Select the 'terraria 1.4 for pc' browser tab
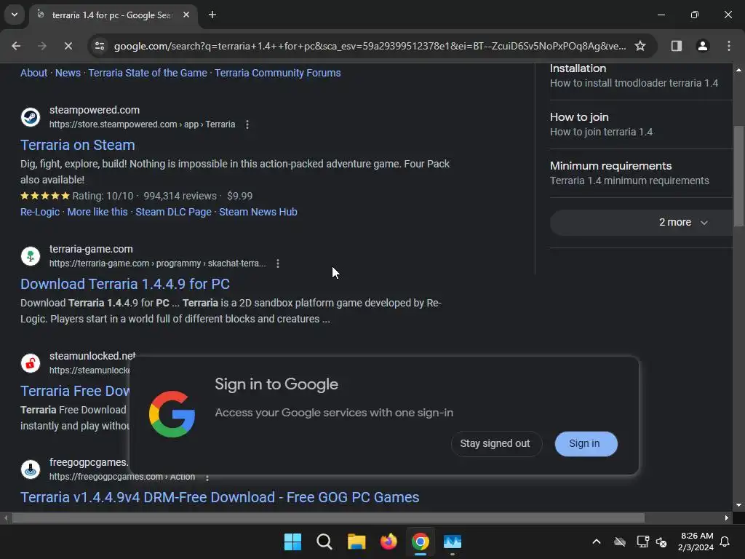Image resolution: width=745 pixels, height=559 pixels. 112,15
